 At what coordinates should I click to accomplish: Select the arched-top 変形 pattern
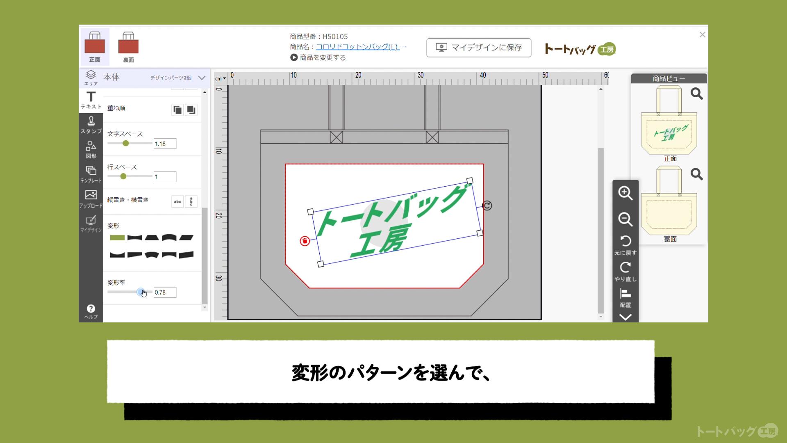pyautogui.click(x=169, y=238)
